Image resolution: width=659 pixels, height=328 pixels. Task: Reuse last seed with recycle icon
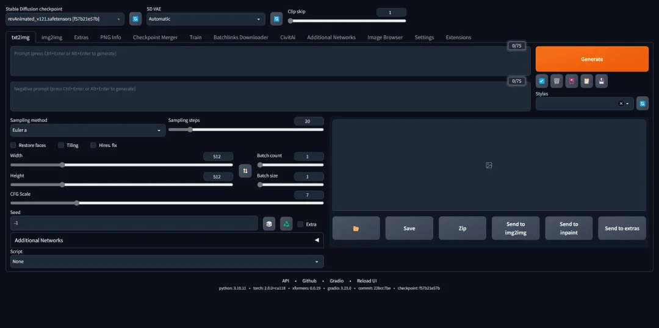[286, 224]
